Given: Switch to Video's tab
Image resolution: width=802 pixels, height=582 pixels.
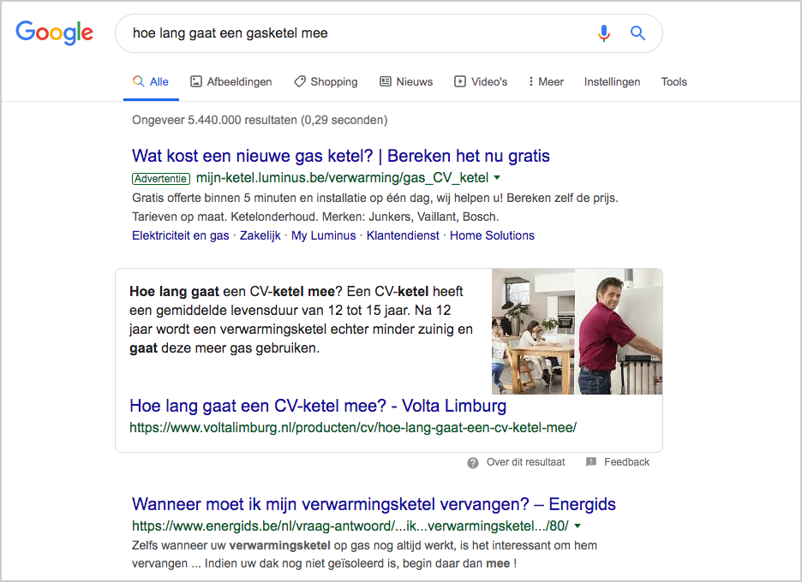Looking at the screenshot, I should click(x=481, y=82).
